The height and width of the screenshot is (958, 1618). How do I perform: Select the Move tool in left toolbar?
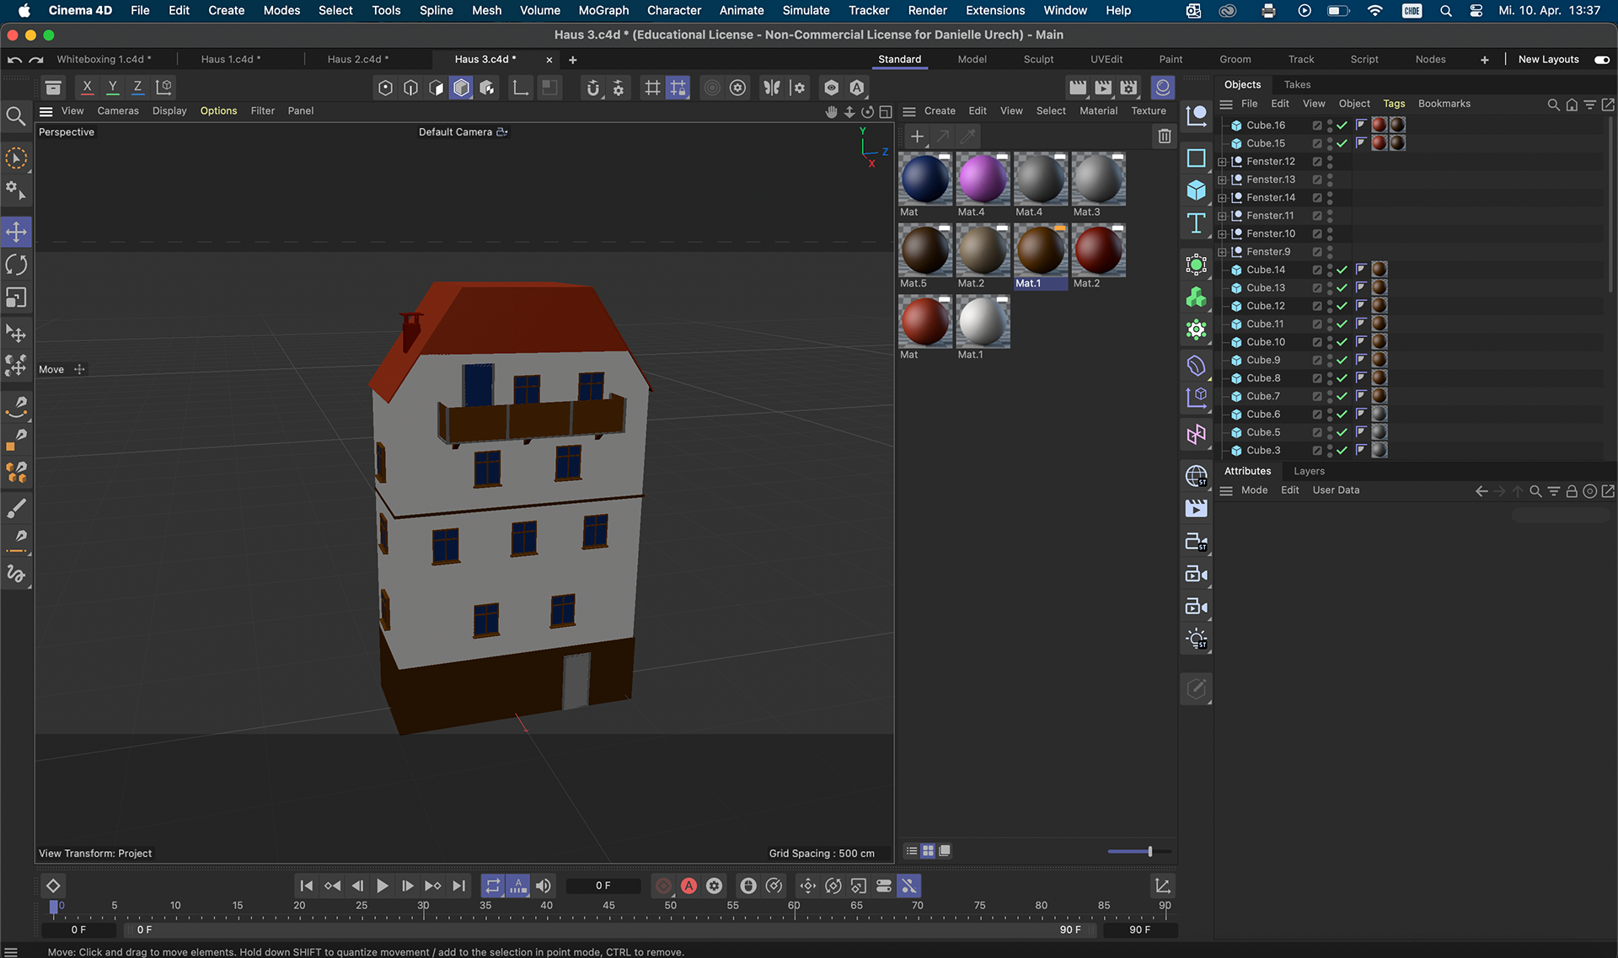point(16,232)
